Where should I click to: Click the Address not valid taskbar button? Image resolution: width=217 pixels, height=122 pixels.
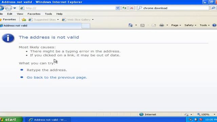tap(48, 120)
